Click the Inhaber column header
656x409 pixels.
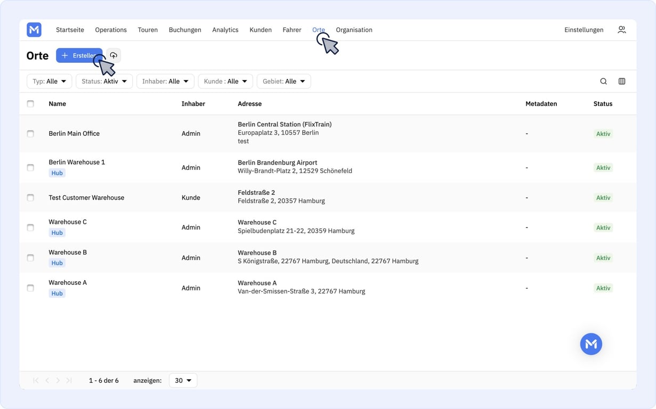(x=193, y=104)
